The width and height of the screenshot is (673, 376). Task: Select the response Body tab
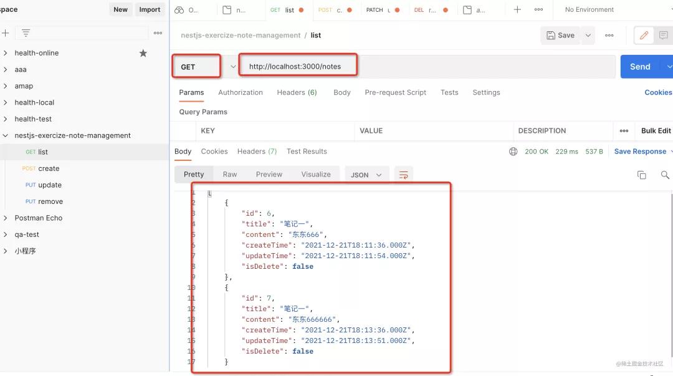[x=183, y=152]
